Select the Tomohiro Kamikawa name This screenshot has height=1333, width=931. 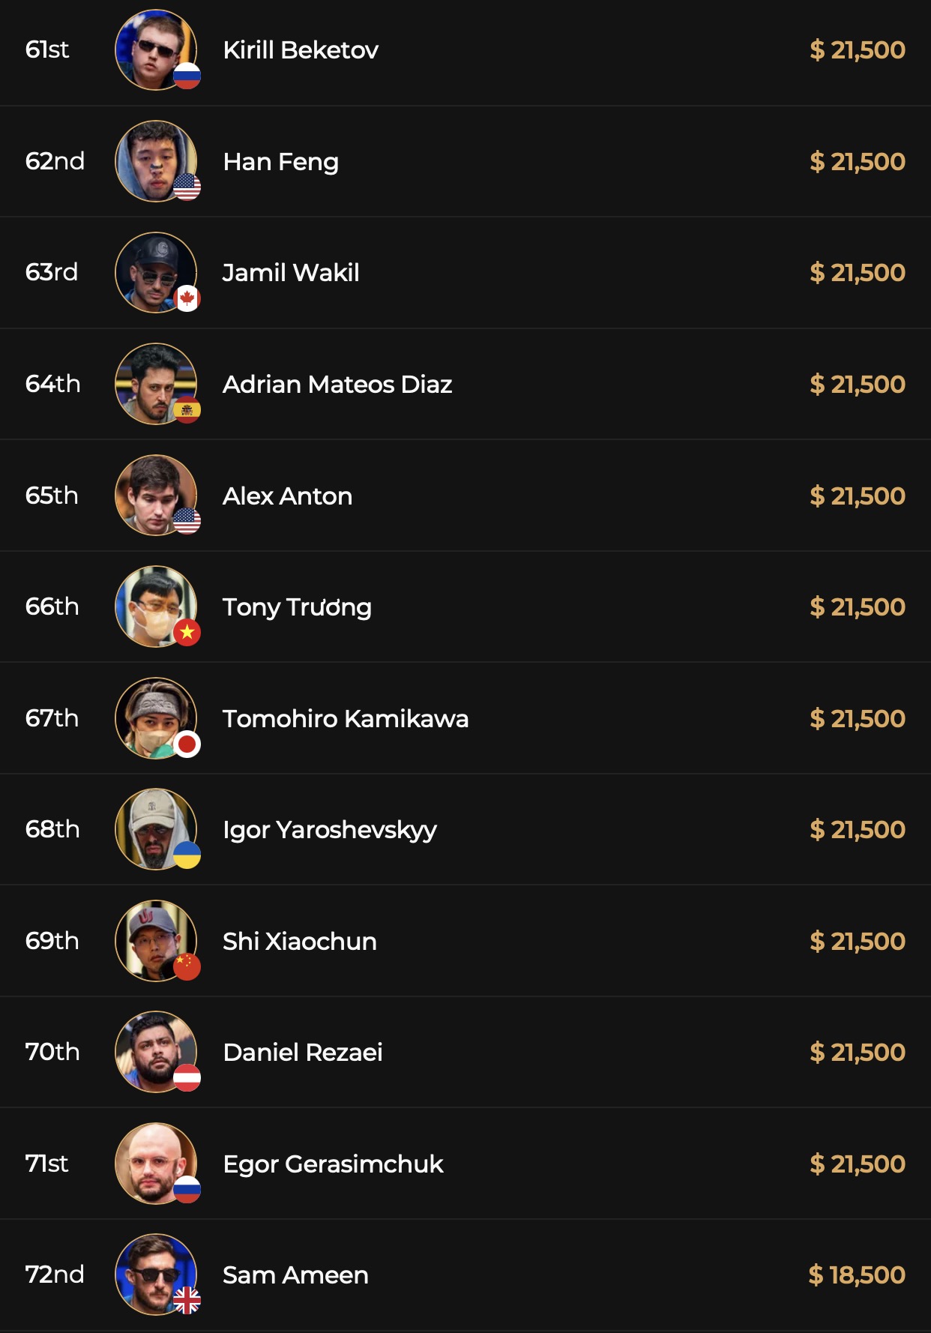click(x=346, y=719)
